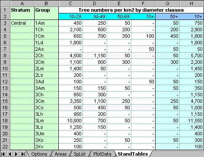204x157 pixels.
Task: Select the 70+ diameter class header
Action: (x=143, y=16)
